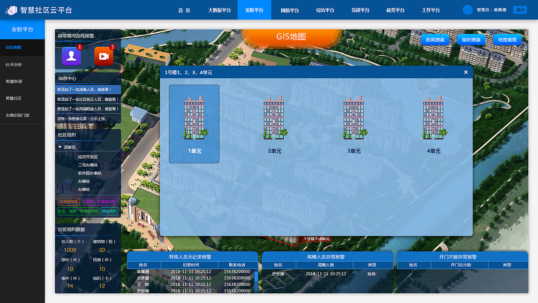Open 智慧社区 sidebar item

click(22, 98)
